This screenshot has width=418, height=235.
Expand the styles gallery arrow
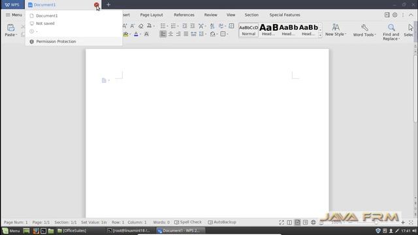point(320,35)
